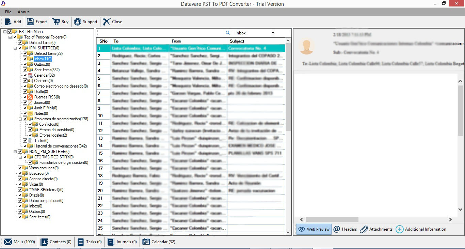Click the Contacts(0) folder icon
The height and width of the screenshot is (249, 465).
(31, 81)
